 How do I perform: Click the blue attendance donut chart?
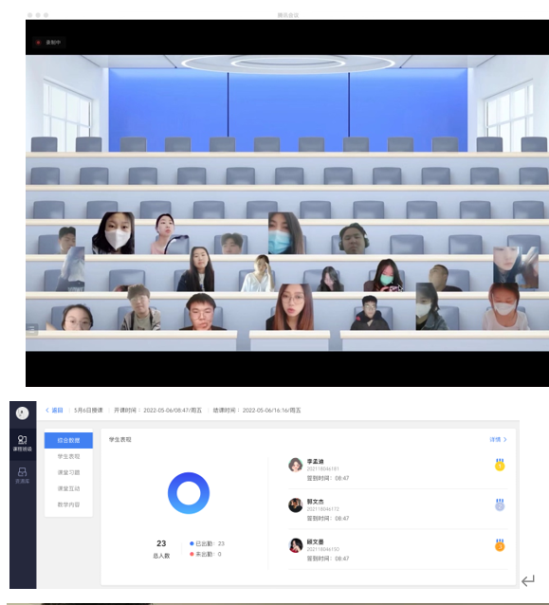189,493
